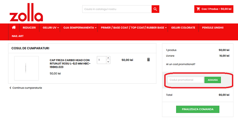
Task: Focus the Codul promotional input field
Action: tap(185, 80)
